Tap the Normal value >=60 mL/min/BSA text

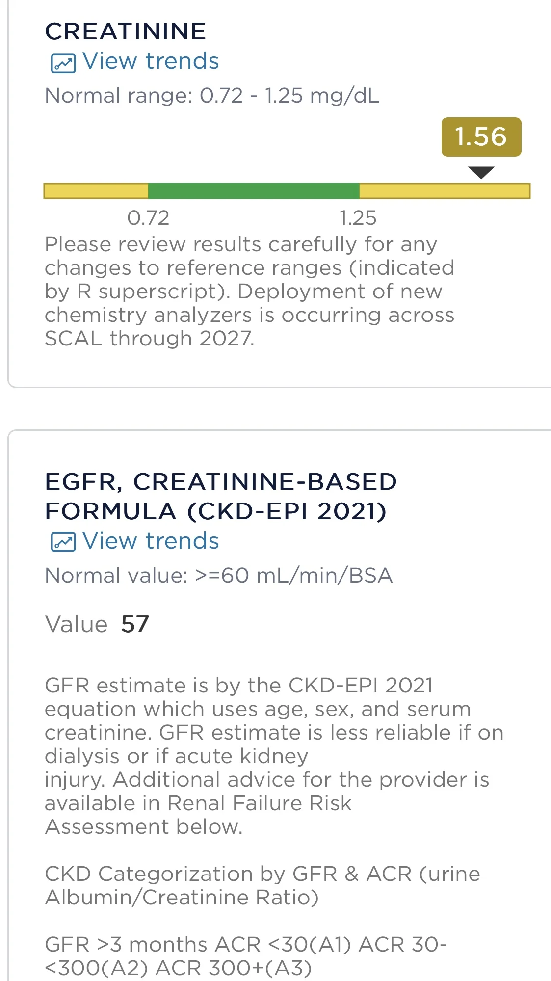(x=218, y=576)
